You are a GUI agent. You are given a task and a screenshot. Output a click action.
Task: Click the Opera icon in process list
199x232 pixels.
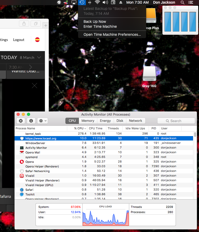coord(22,162)
